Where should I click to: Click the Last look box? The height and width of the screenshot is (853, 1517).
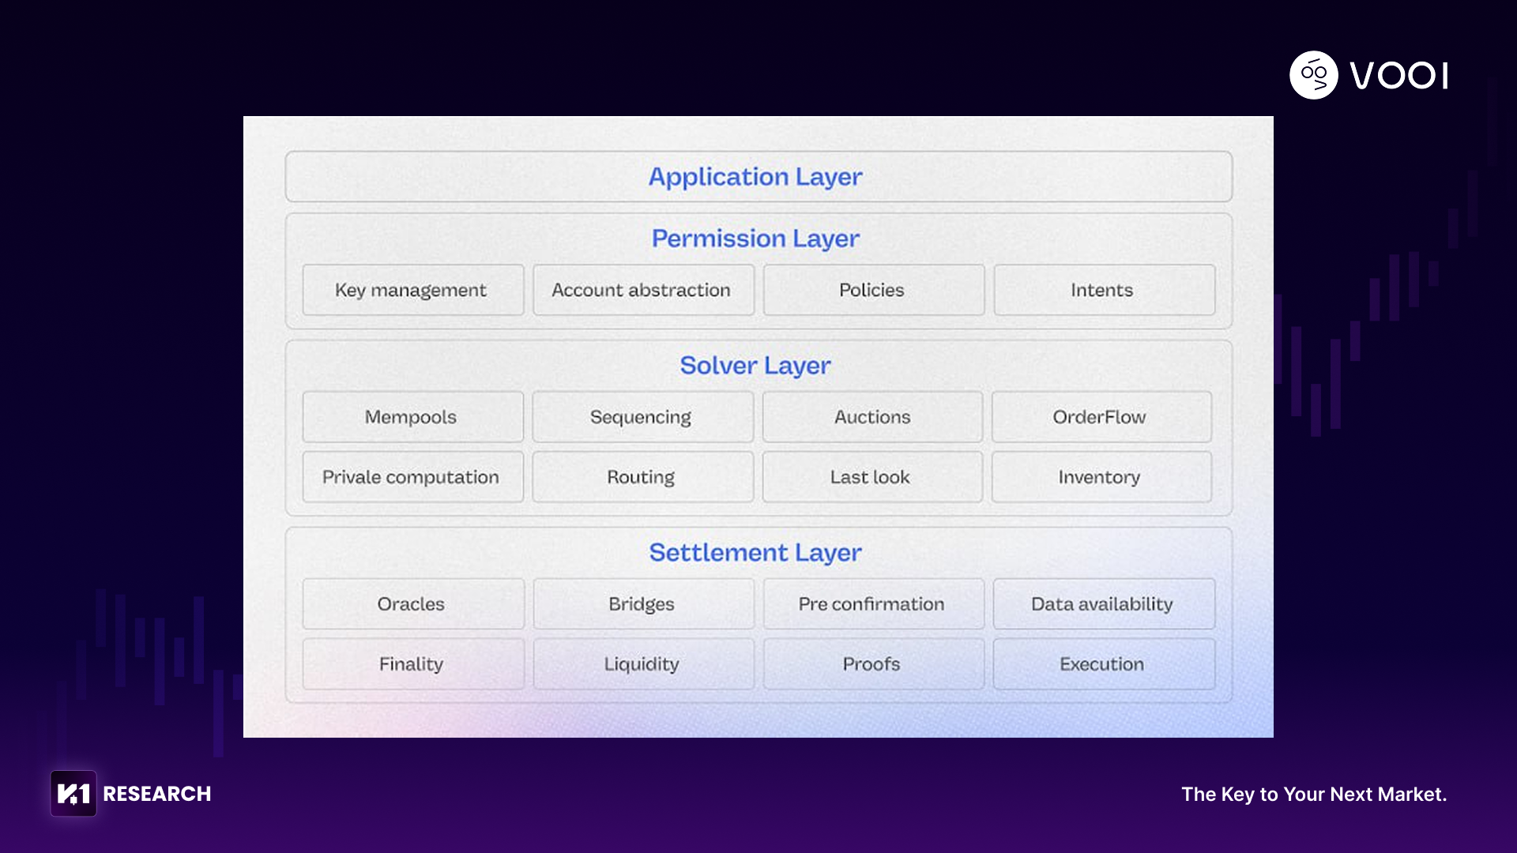871,477
